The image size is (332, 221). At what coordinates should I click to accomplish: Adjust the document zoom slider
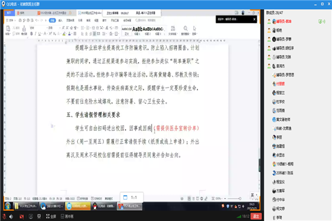tap(234, 199)
